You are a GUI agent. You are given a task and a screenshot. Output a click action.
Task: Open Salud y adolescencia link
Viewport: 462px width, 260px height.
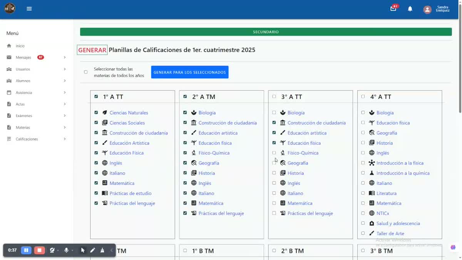[398, 223]
